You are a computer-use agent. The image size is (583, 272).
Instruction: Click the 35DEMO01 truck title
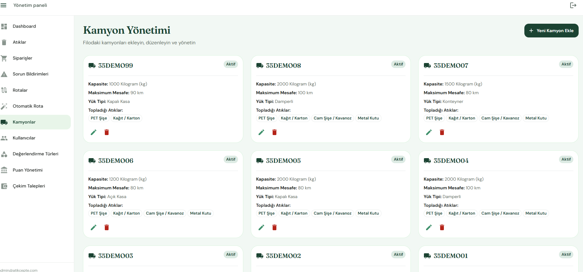pyautogui.click(x=451, y=256)
